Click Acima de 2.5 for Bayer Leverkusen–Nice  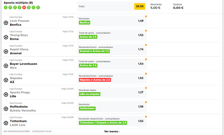pyautogui.click(x=88, y=66)
